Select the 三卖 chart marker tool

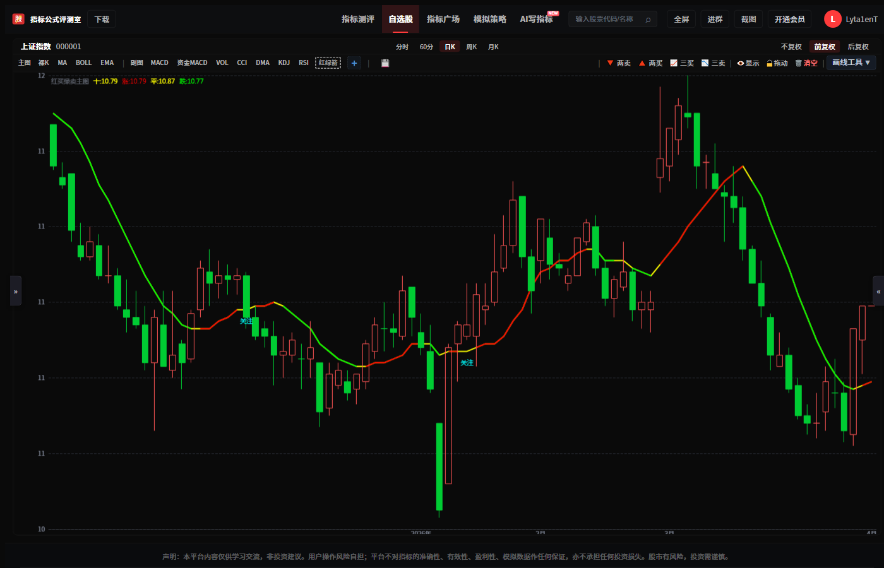coord(714,63)
